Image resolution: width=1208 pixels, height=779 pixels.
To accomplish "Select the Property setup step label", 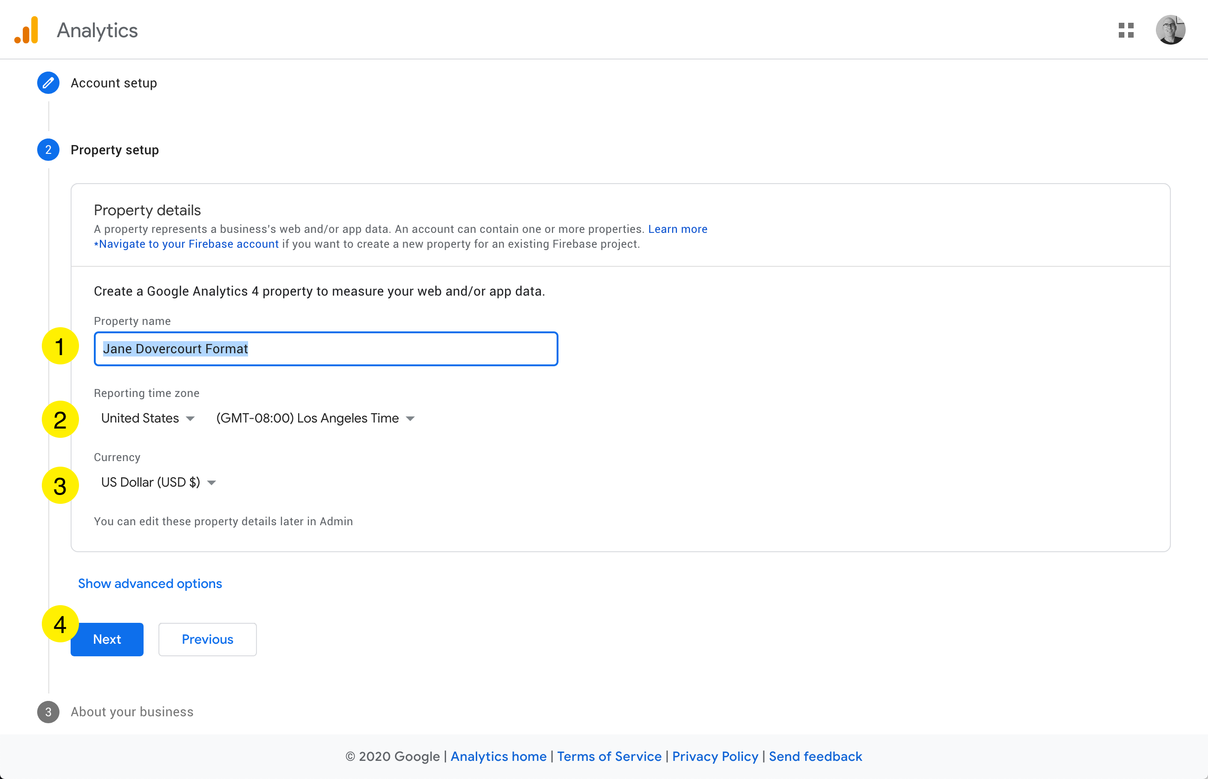I will click(x=115, y=150).
